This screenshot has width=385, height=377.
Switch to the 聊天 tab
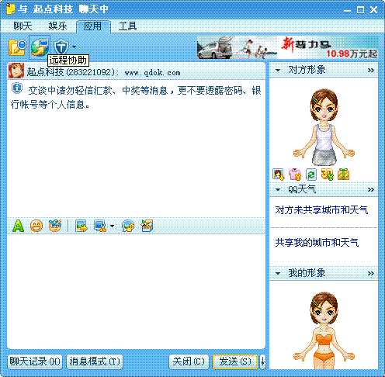coord(23,26)
